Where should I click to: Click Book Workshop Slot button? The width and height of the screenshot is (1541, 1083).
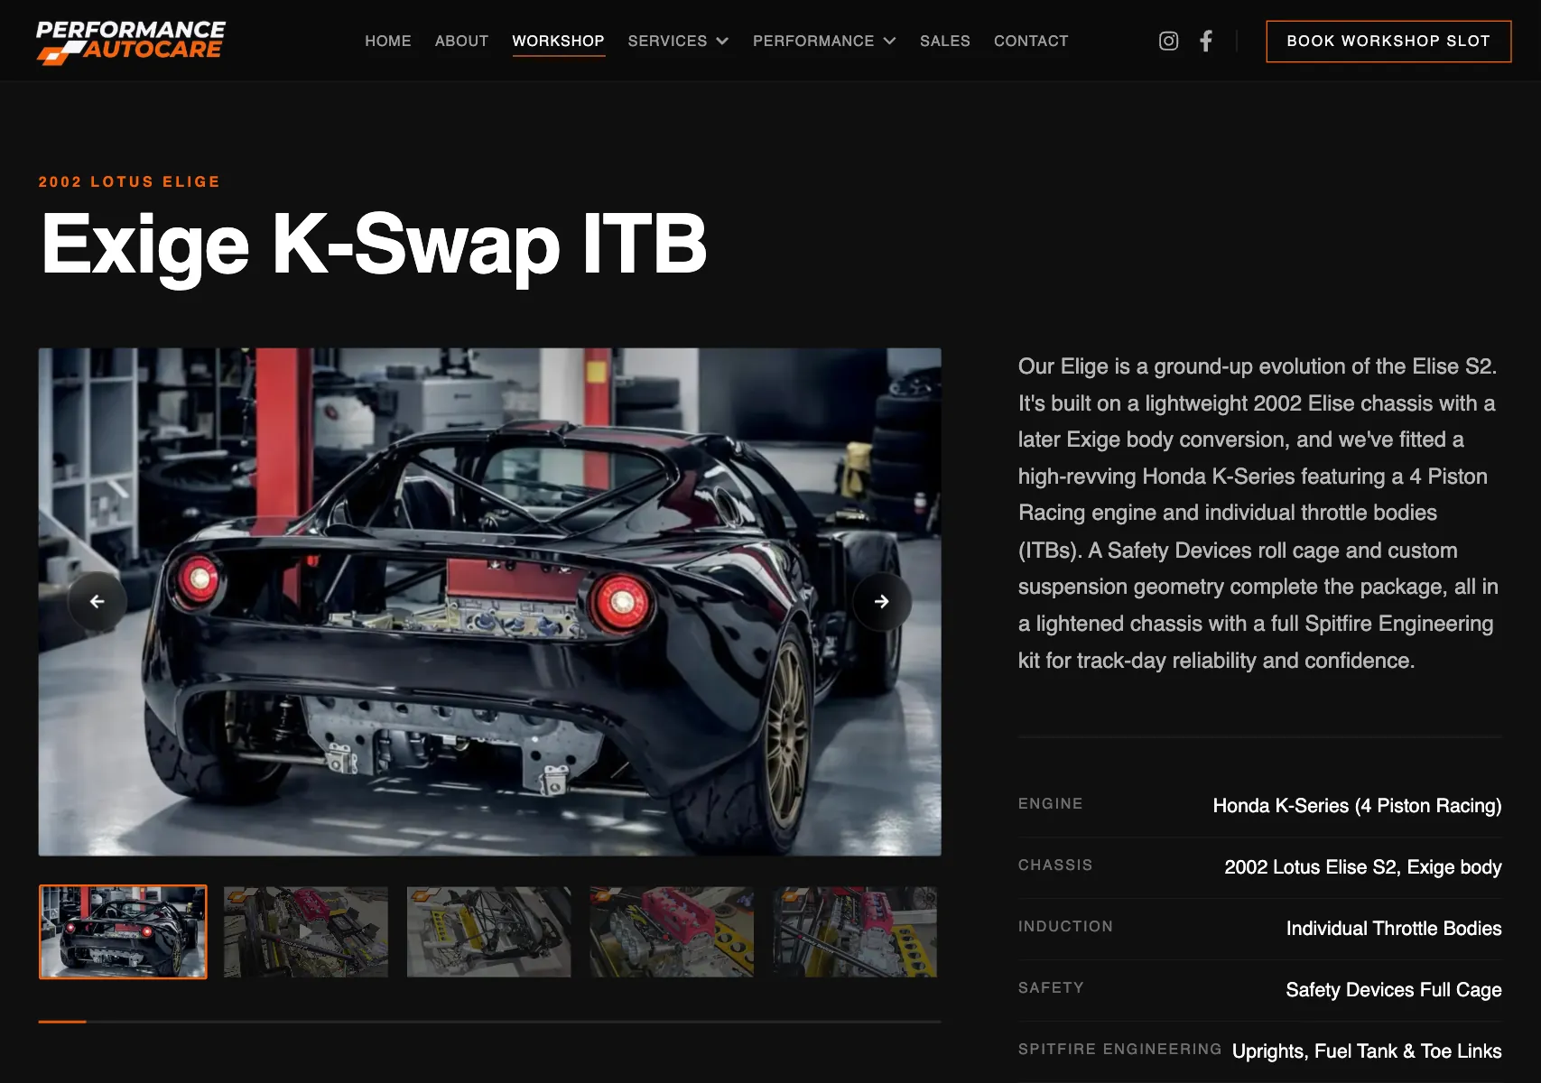pyautogui.click(x=1388, y=42)
